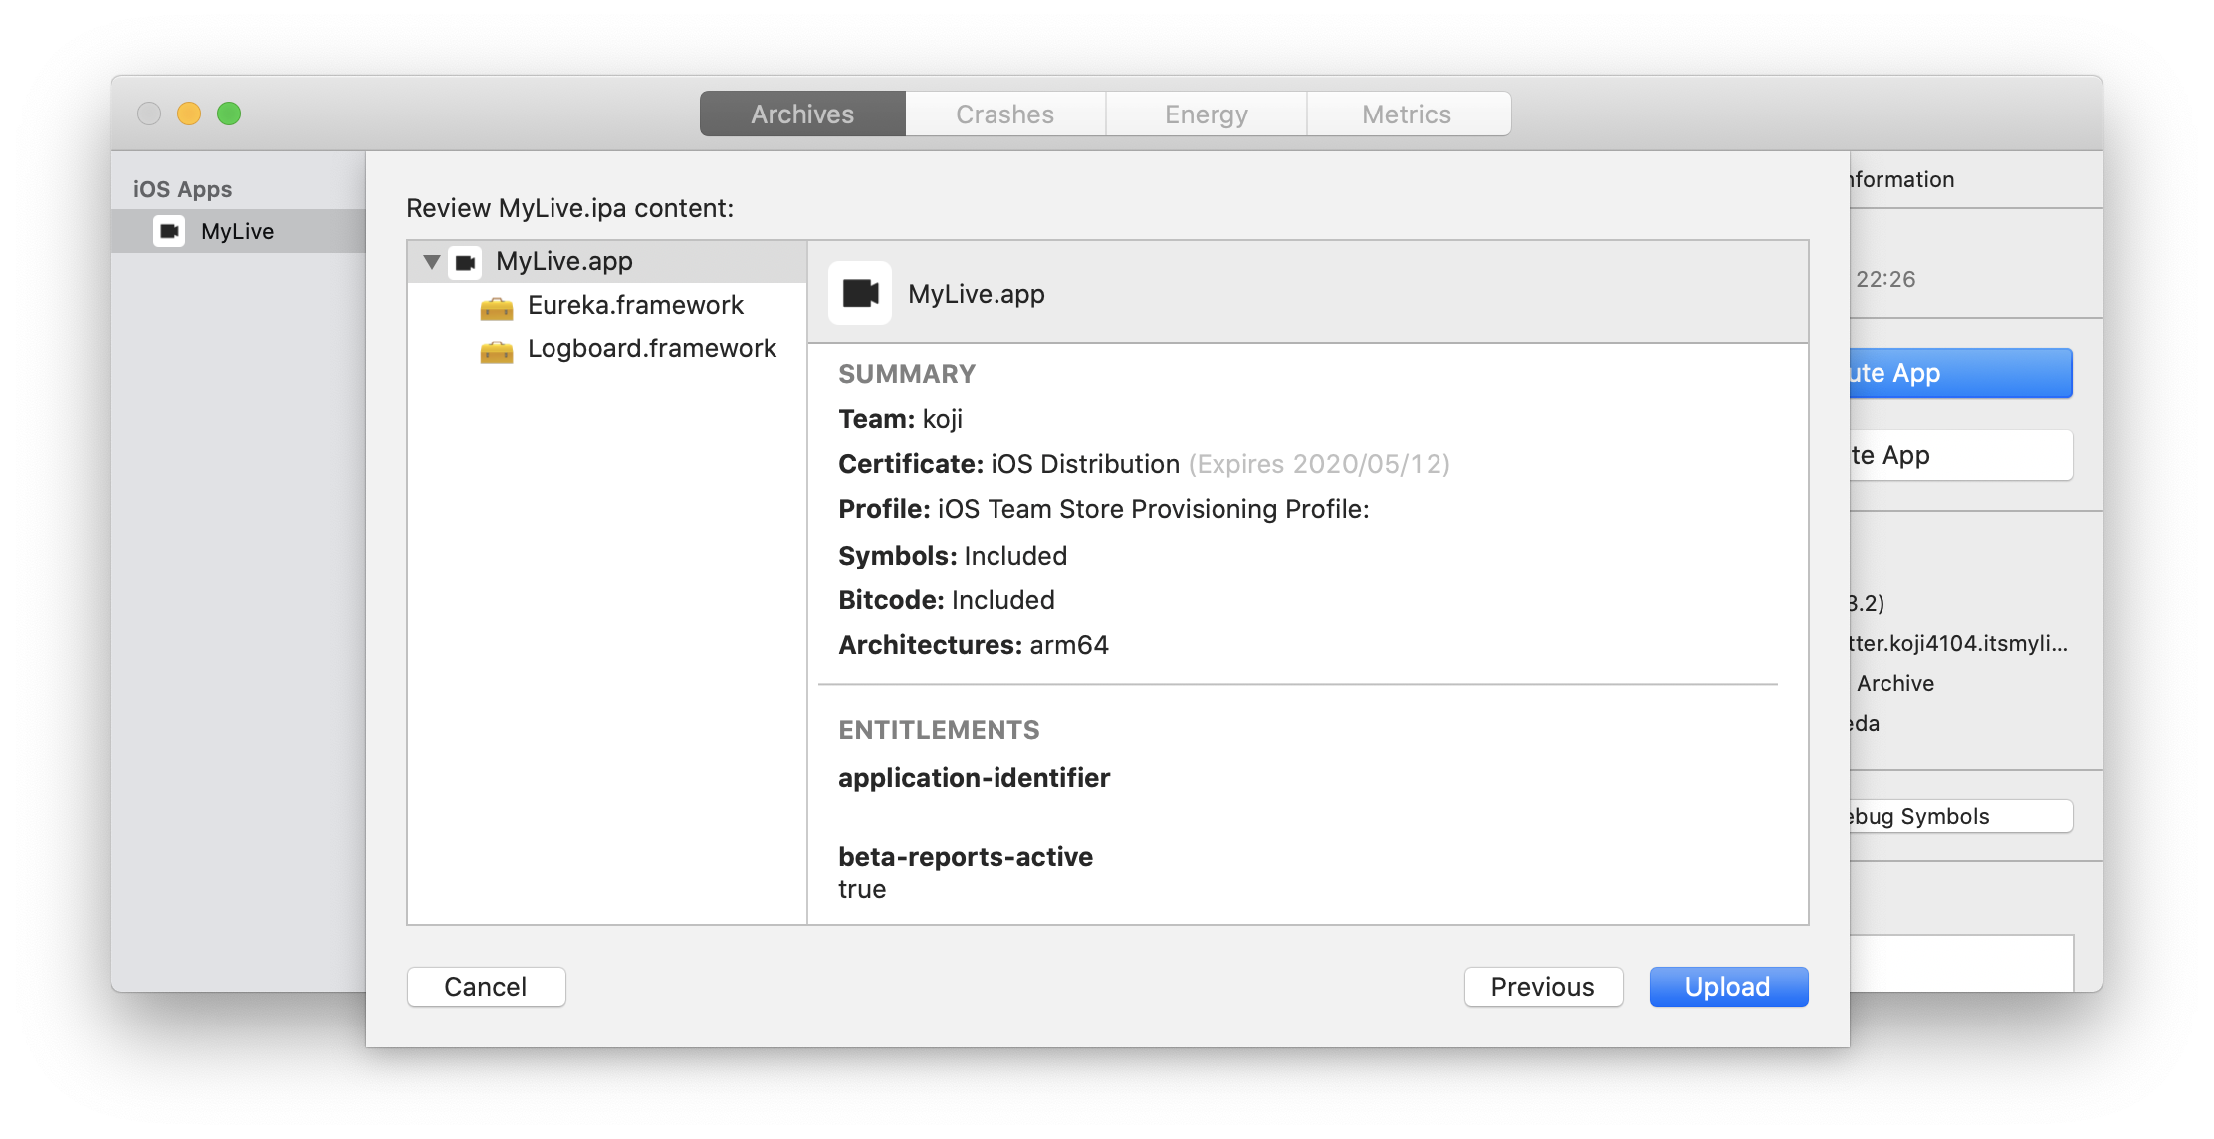Click the blue Distribute App button

coord(1959,374)
